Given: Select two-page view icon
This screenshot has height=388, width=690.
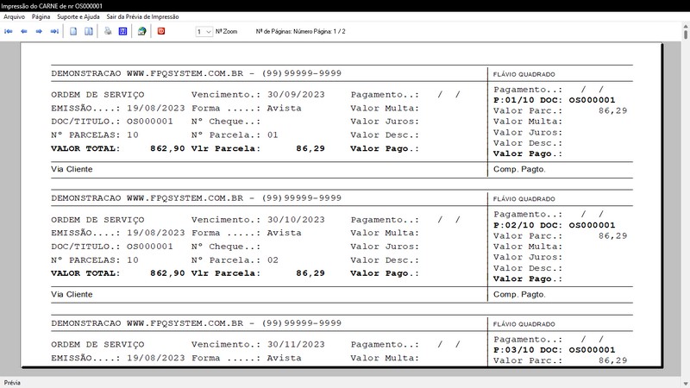Looking at the screenshot, I should [89, 31].
